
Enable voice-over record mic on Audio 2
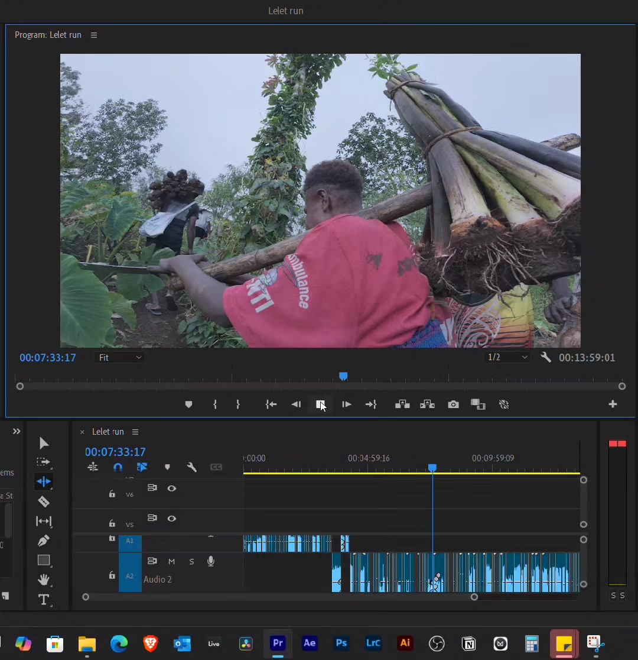point(211,561)
